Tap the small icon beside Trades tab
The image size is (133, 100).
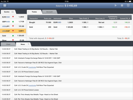click(x=29, y=12)
